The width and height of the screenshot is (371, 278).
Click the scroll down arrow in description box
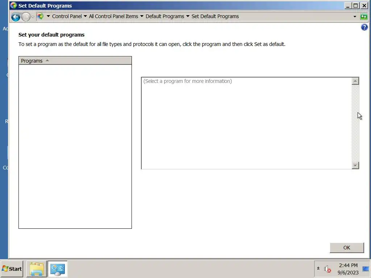(355, 165)
